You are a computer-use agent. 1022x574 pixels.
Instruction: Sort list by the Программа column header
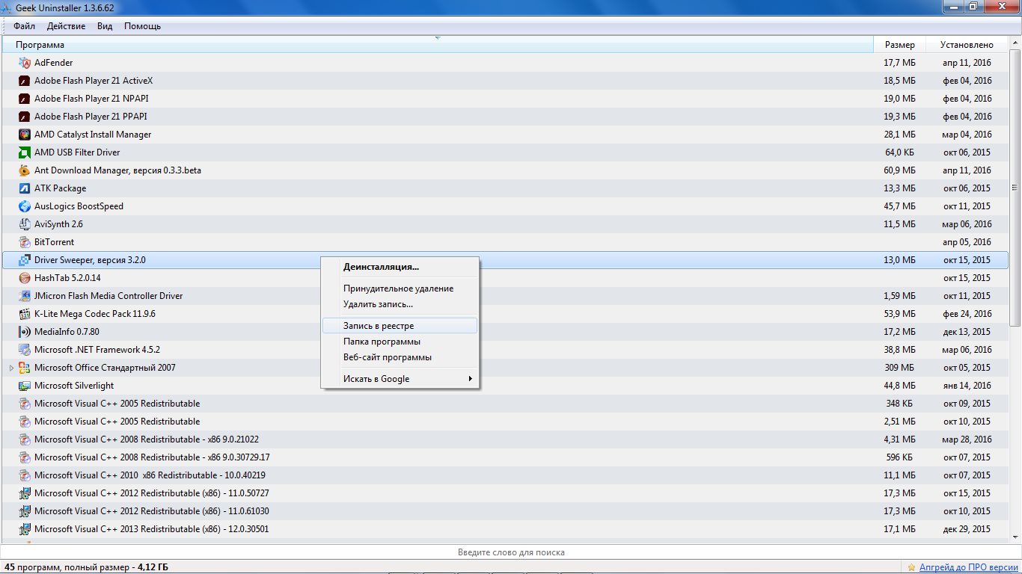(40, 45)
